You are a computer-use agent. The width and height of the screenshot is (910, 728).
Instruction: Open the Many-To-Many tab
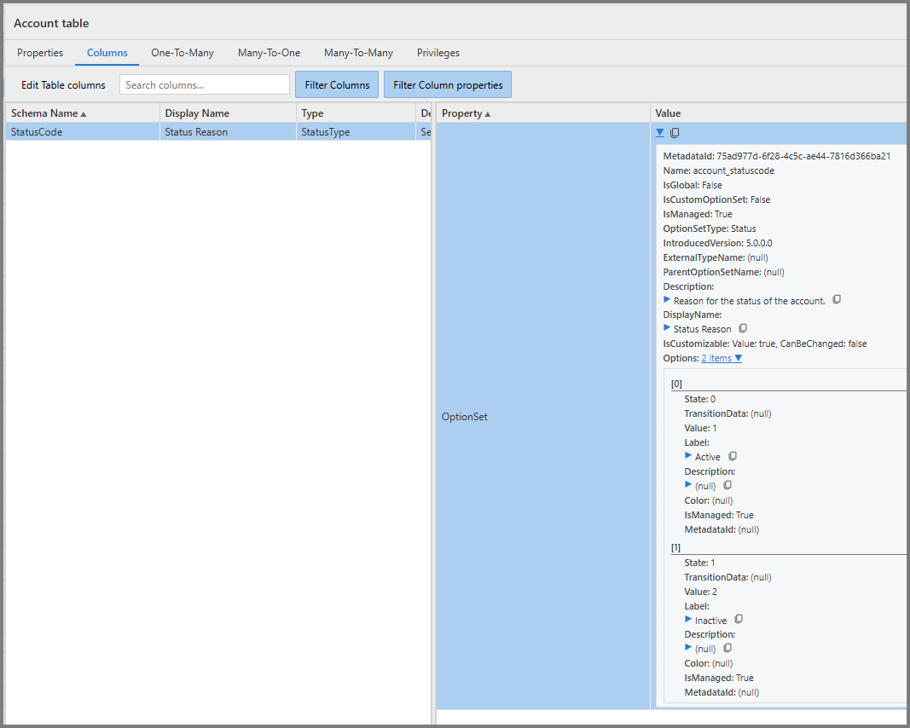pyautogui.click(x=358, y=52)
